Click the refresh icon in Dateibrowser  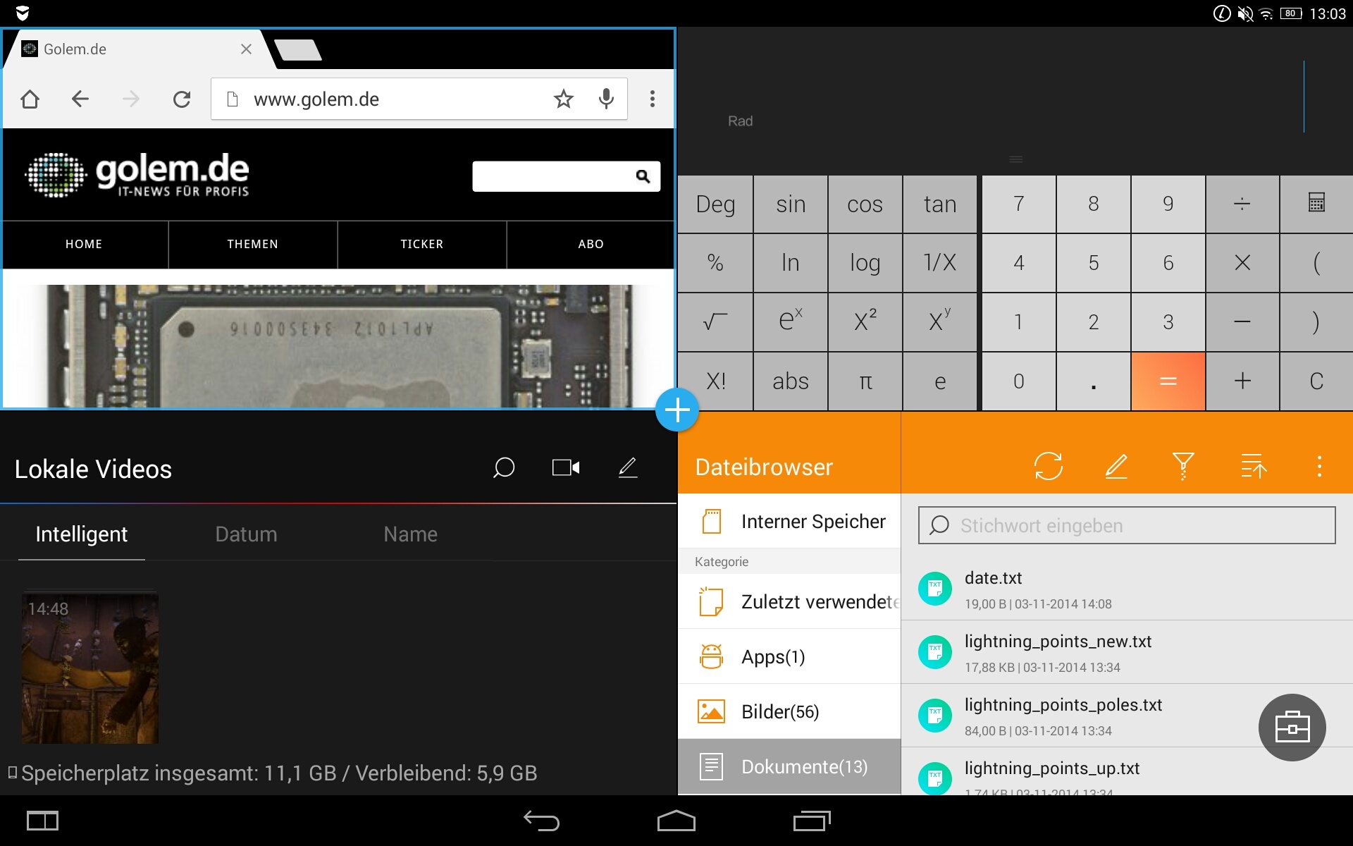(x=1048, y=467)
